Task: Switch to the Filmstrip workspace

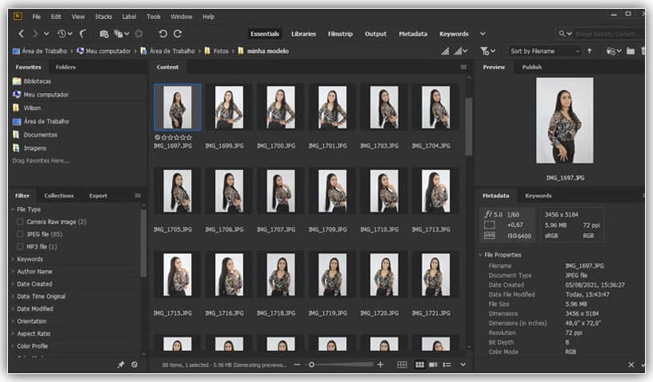Action: point(340,33)
